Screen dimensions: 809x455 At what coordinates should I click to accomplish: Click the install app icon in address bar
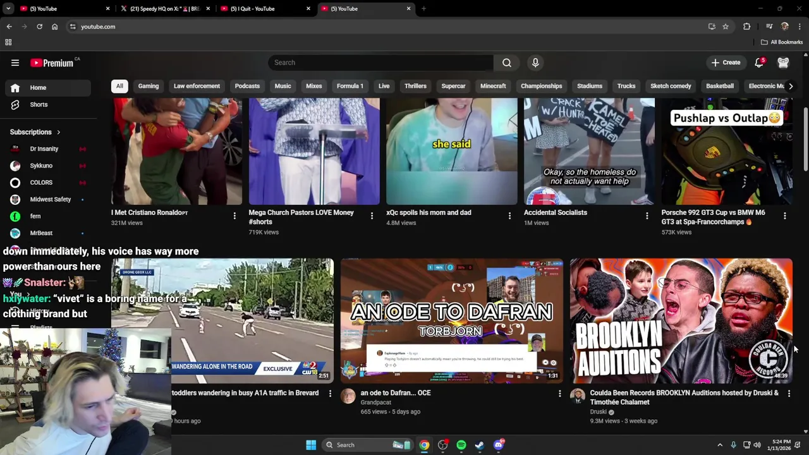point(712,27)
